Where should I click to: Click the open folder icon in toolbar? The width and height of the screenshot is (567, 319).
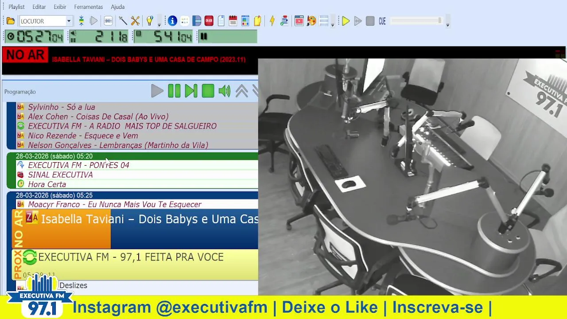pyautogui.click(x=11, y=21)
